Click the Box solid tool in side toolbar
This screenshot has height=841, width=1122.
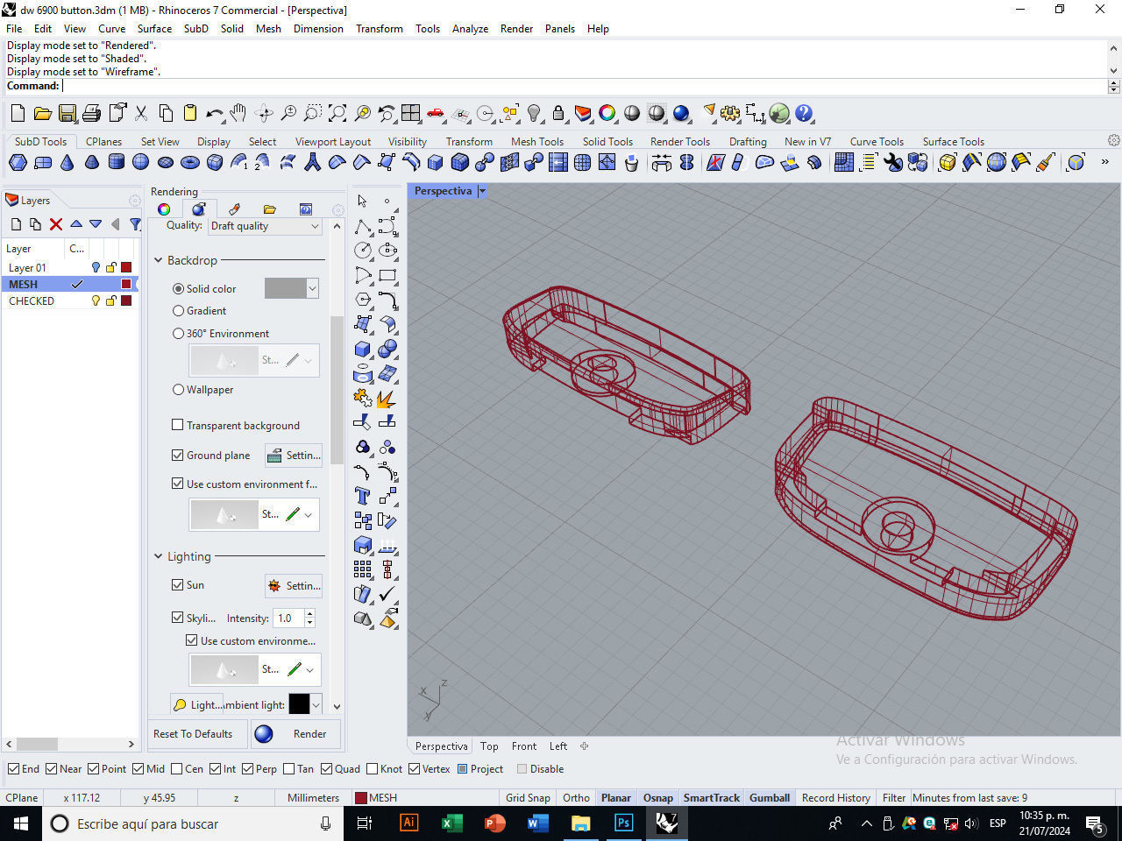[x=363, y=349]
